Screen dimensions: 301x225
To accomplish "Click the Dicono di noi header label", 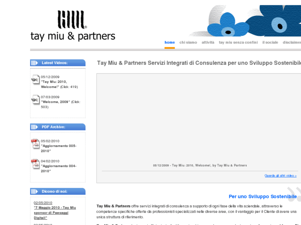I will [55, 191].
